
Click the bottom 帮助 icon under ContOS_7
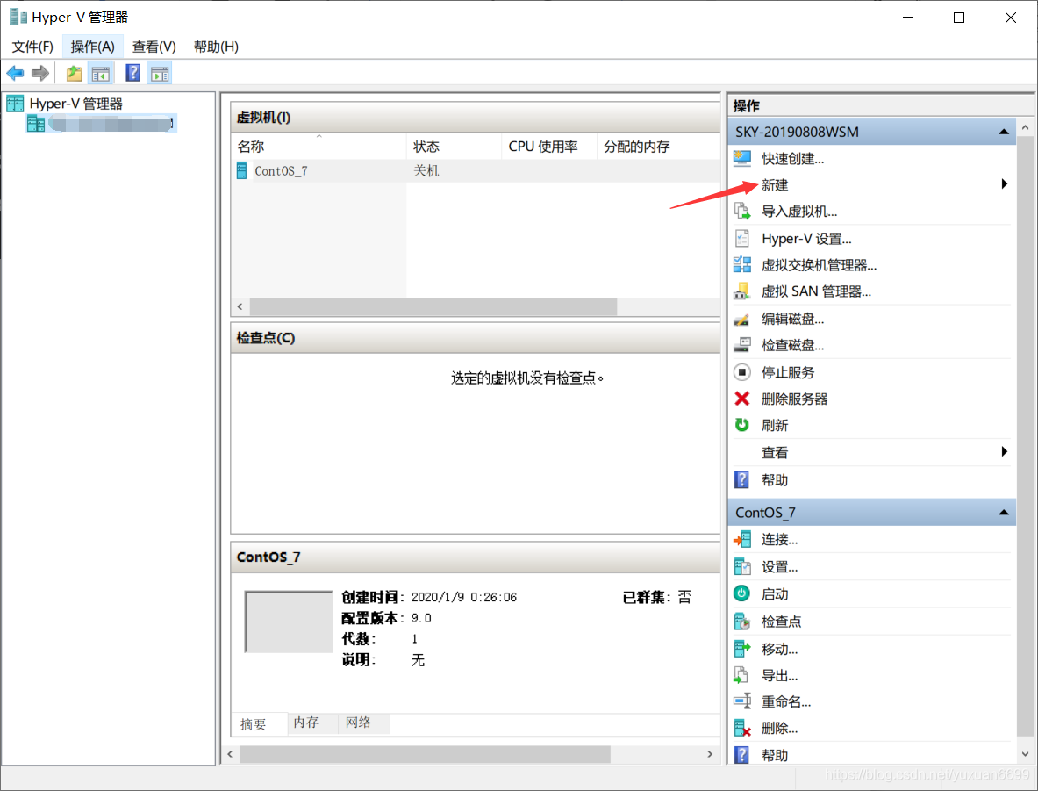pos(742,754)
